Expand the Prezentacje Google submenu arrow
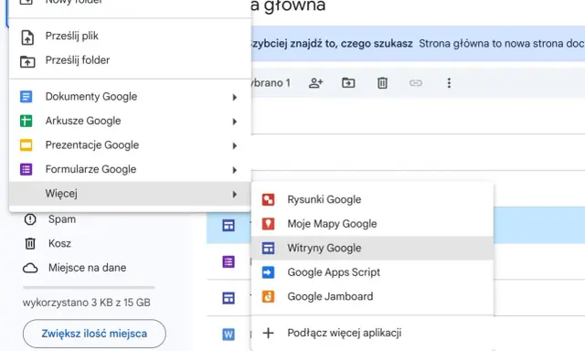 (235, 146)
